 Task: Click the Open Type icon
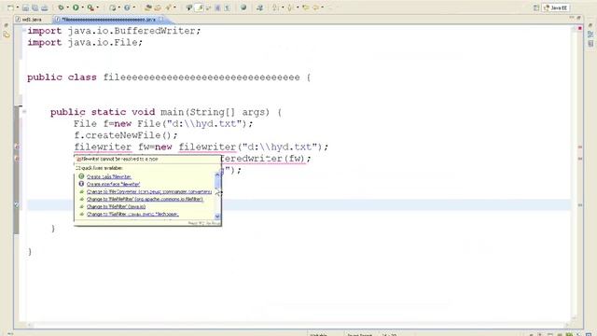pyautogui.click(x=148, y=7)
